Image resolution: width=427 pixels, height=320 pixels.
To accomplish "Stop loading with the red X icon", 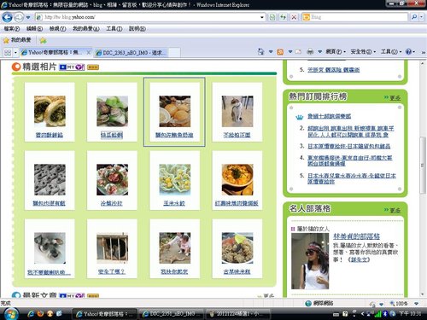I will click(x=294, y=17).
